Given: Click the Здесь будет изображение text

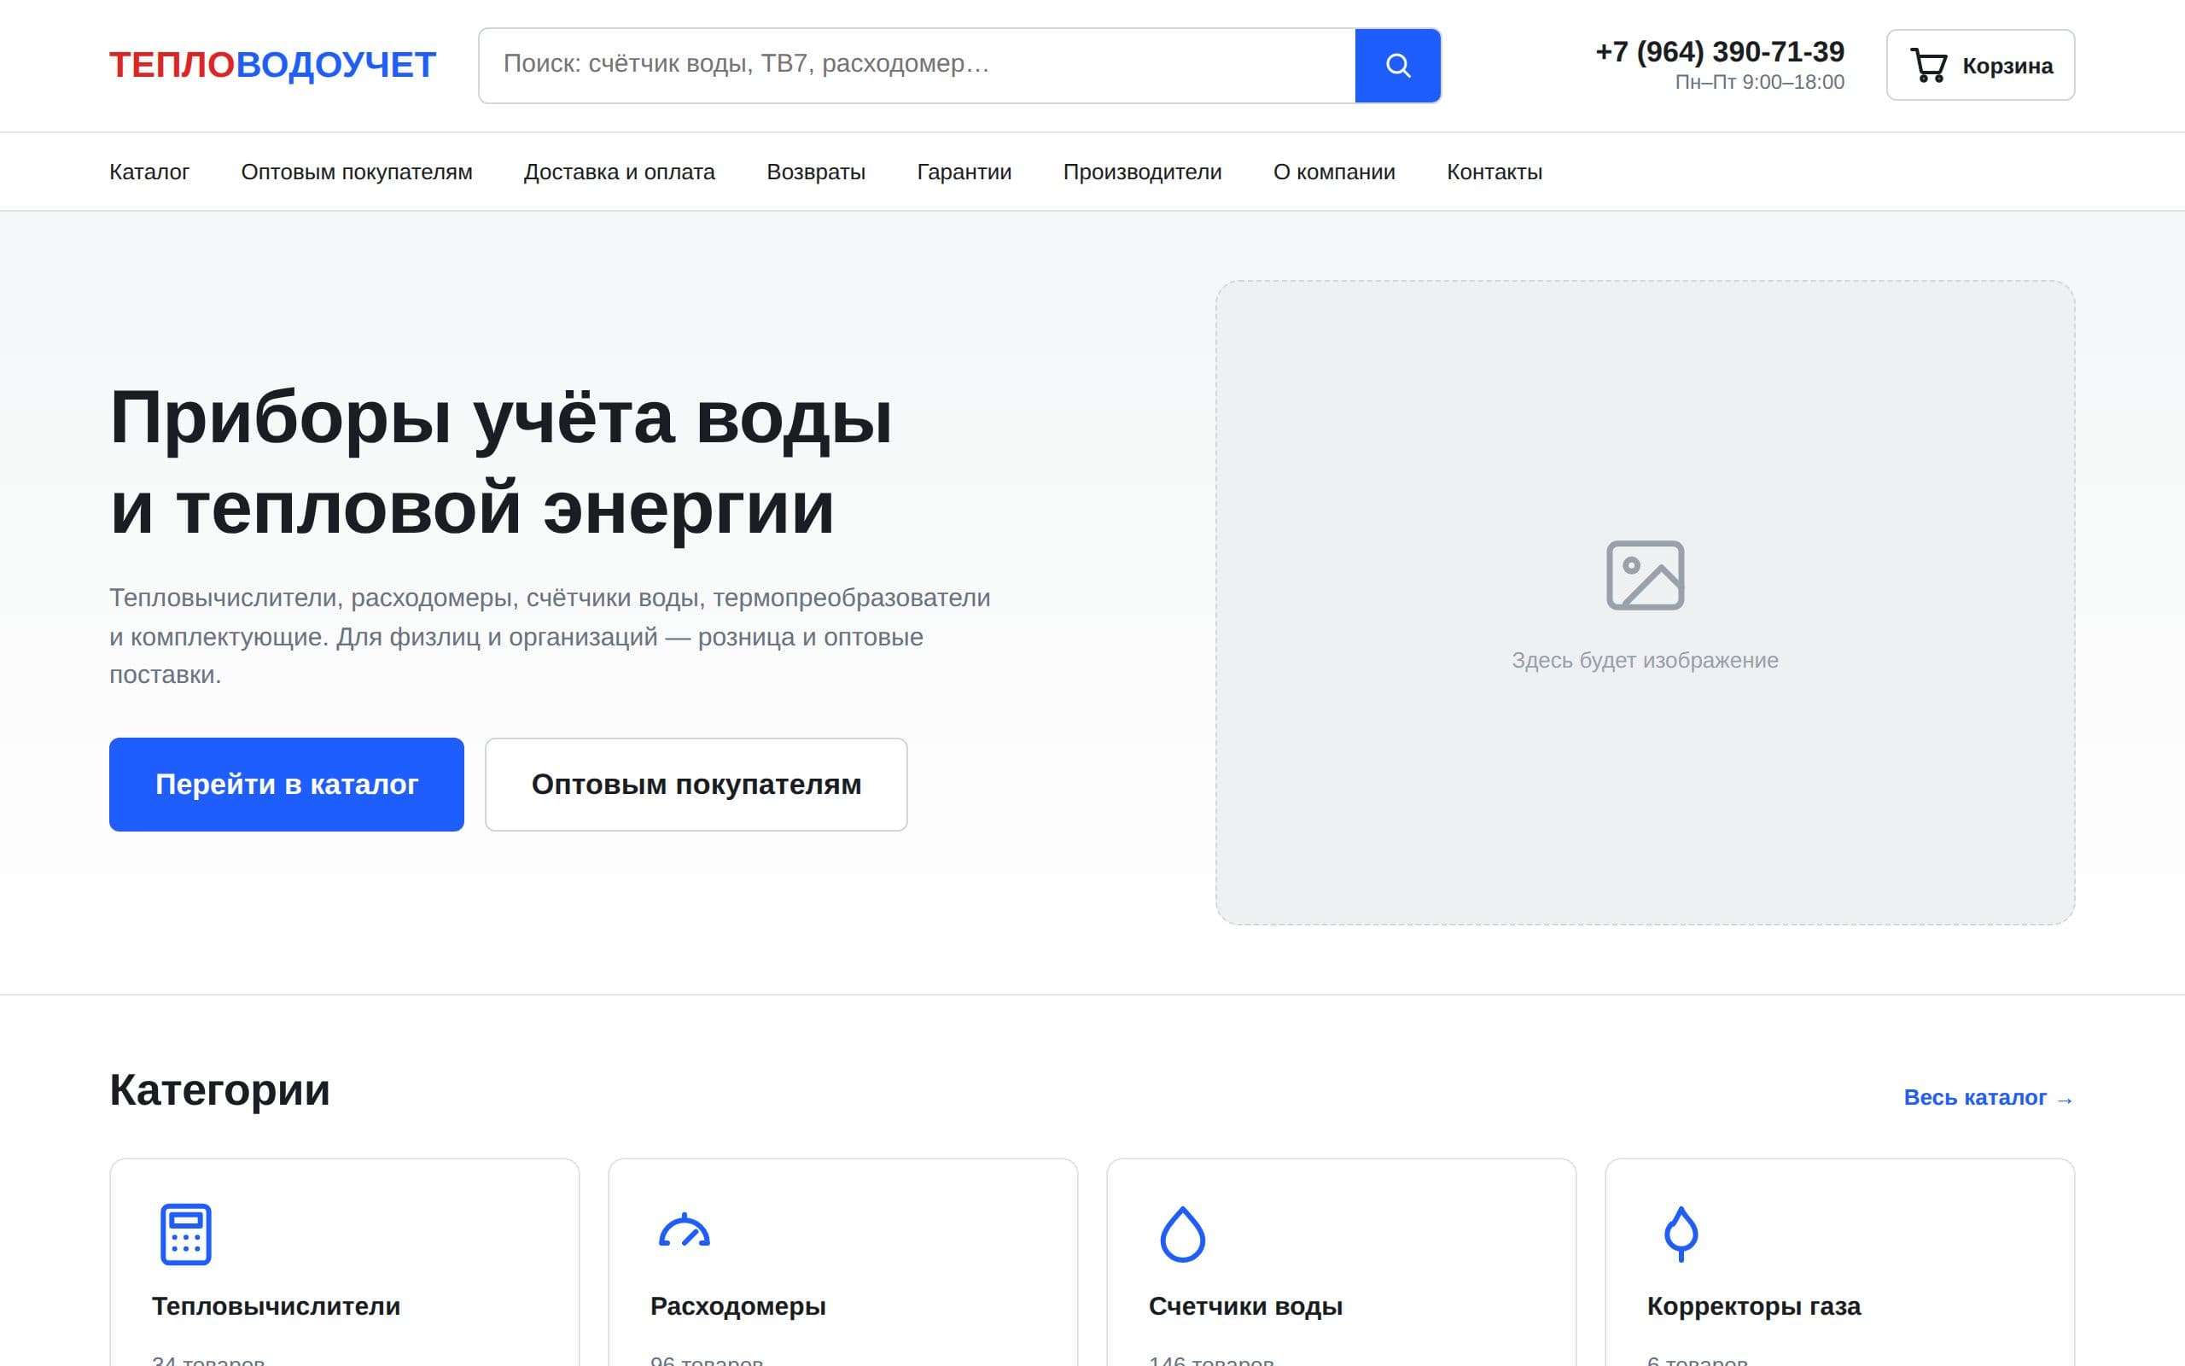Looking at the screenshot, I should 1645,661.
